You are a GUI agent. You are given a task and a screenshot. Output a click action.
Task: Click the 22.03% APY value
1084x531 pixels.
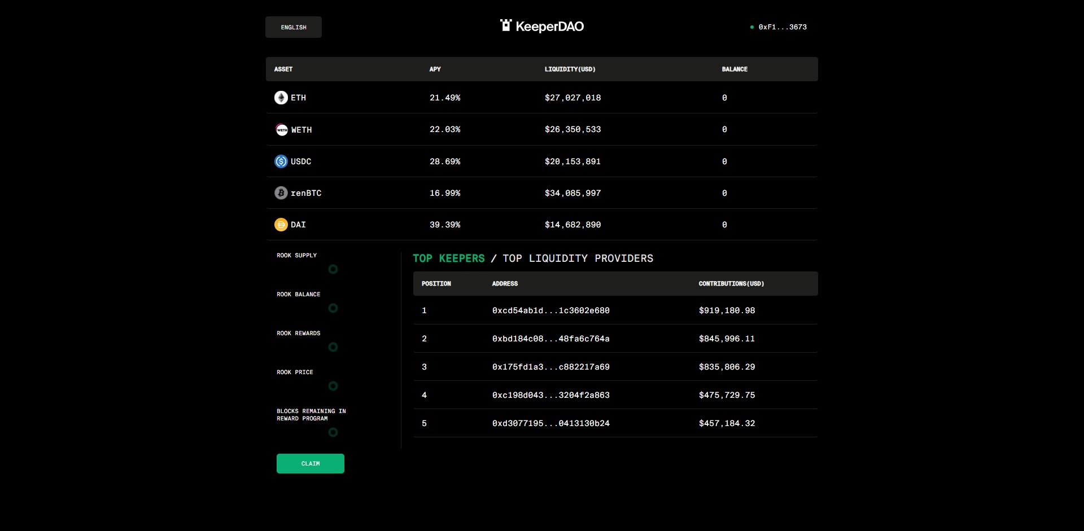tap(445, 129)
